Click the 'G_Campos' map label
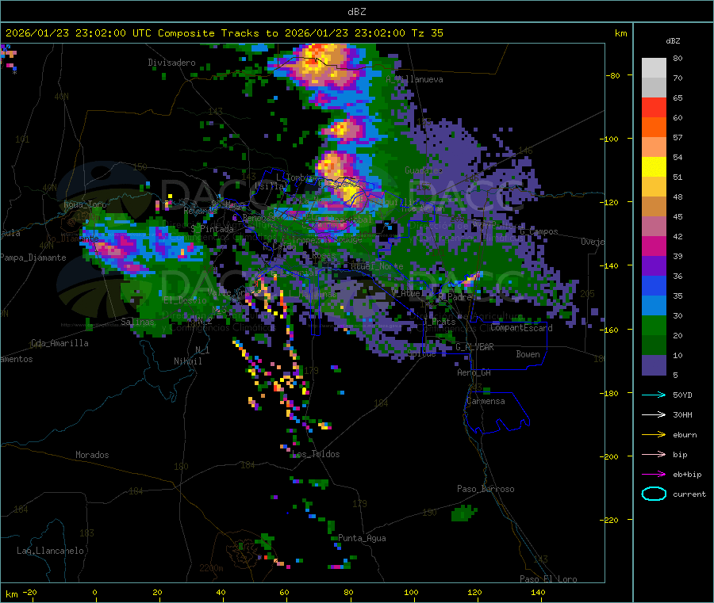Image resolution: width=714 pixels, height=603 pixels. pyautogui.click(x=539, y=231)
